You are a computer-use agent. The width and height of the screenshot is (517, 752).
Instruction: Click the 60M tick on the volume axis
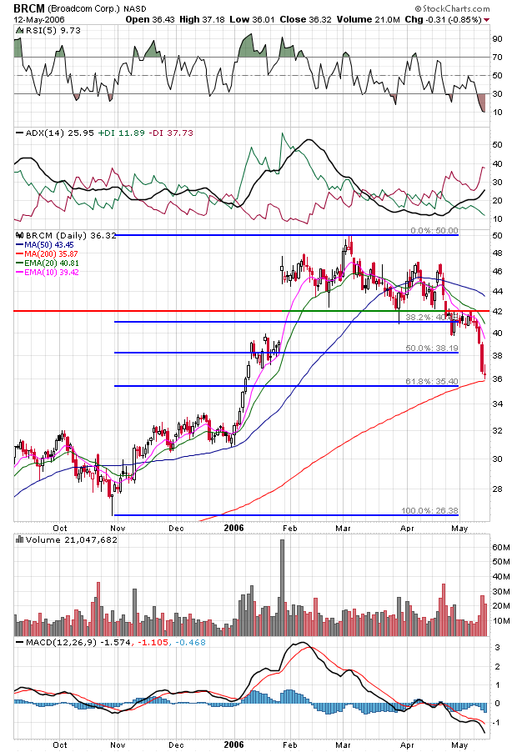(501, 547)
